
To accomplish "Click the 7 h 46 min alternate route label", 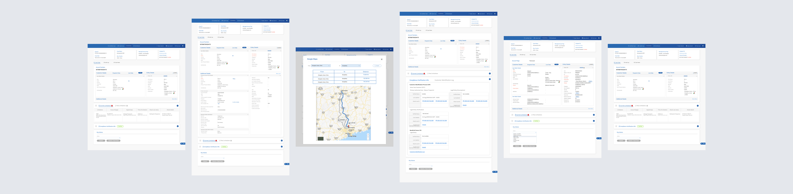I will (342, 120).
